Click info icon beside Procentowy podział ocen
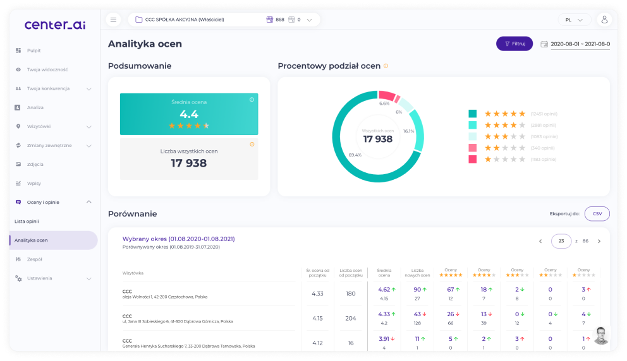627x361 pixels. point(386,66)
